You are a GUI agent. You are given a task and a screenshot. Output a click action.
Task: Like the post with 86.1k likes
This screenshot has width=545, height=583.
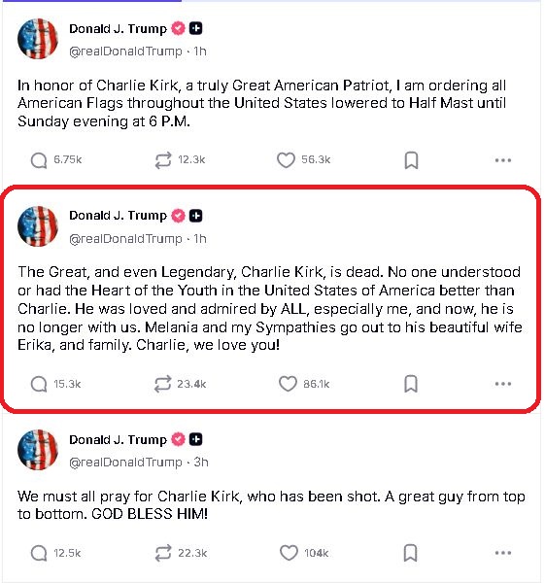click(x=288, y=384)
